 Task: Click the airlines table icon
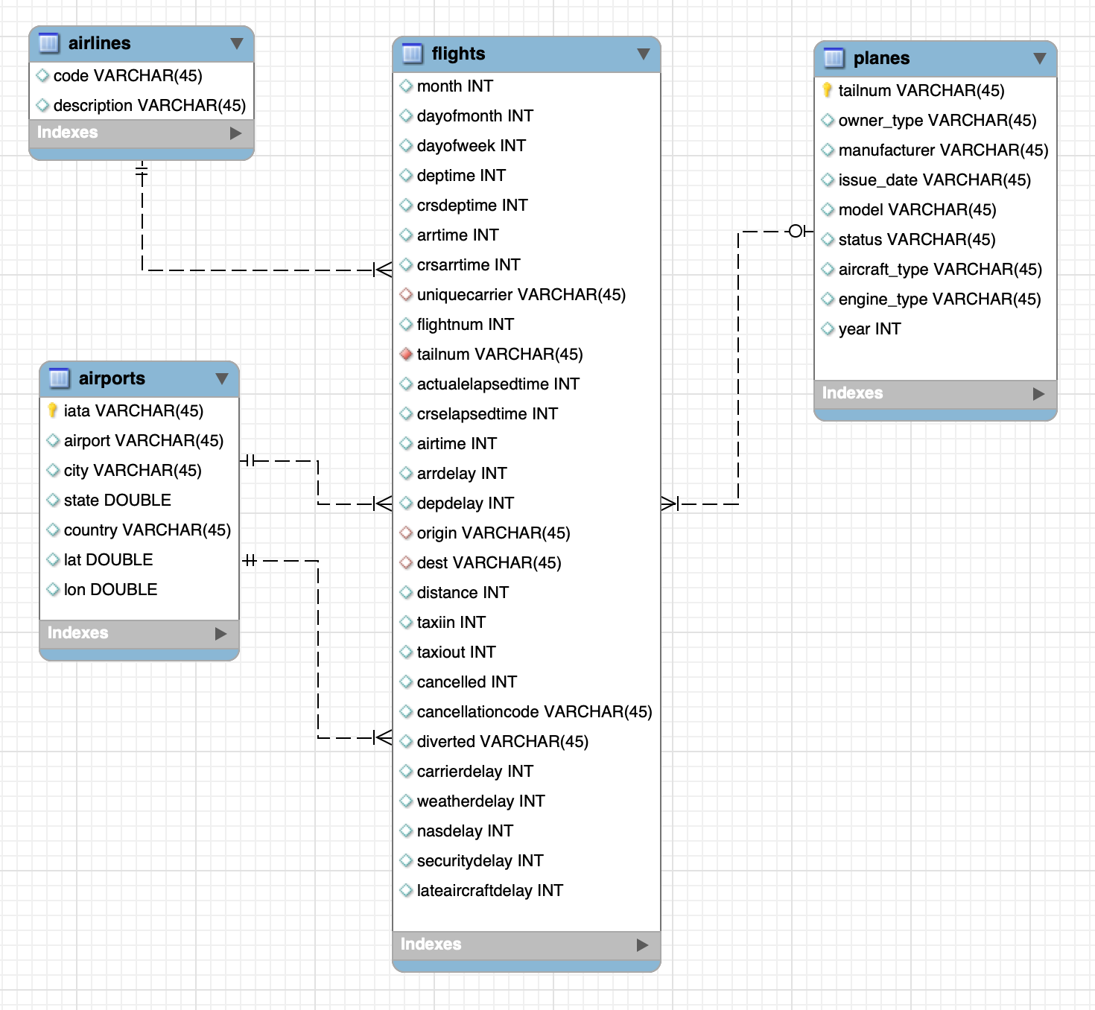48,43
